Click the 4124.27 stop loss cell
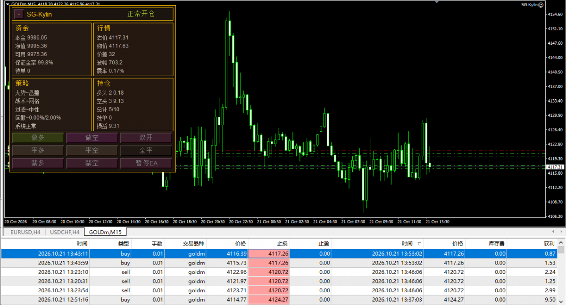 click(x=268, y=300)
